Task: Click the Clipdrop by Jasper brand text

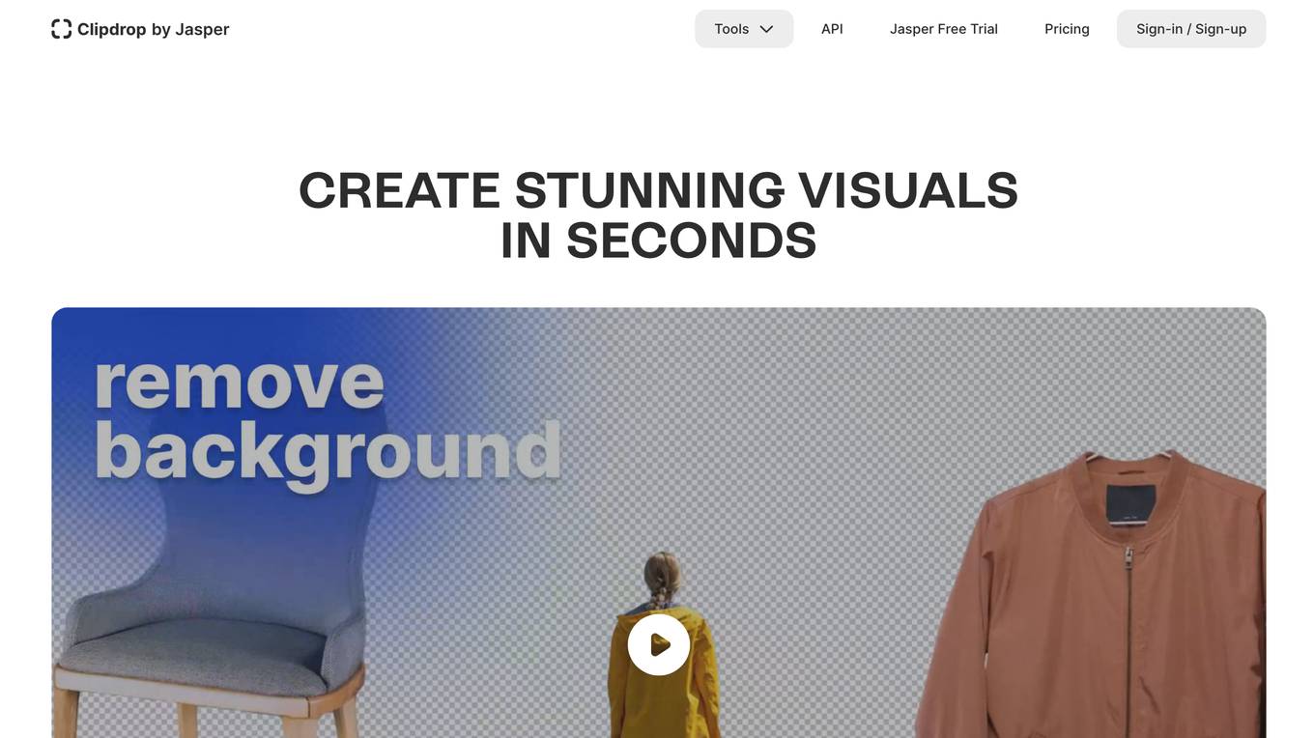Action: point(154,29)
